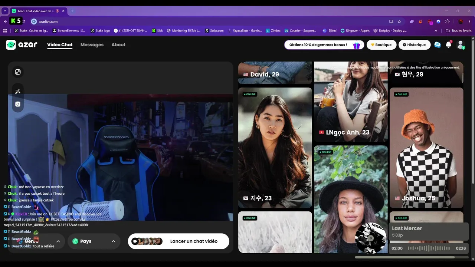Click the install app icon in address bar

pyautogui.click(x=391, y=22)
